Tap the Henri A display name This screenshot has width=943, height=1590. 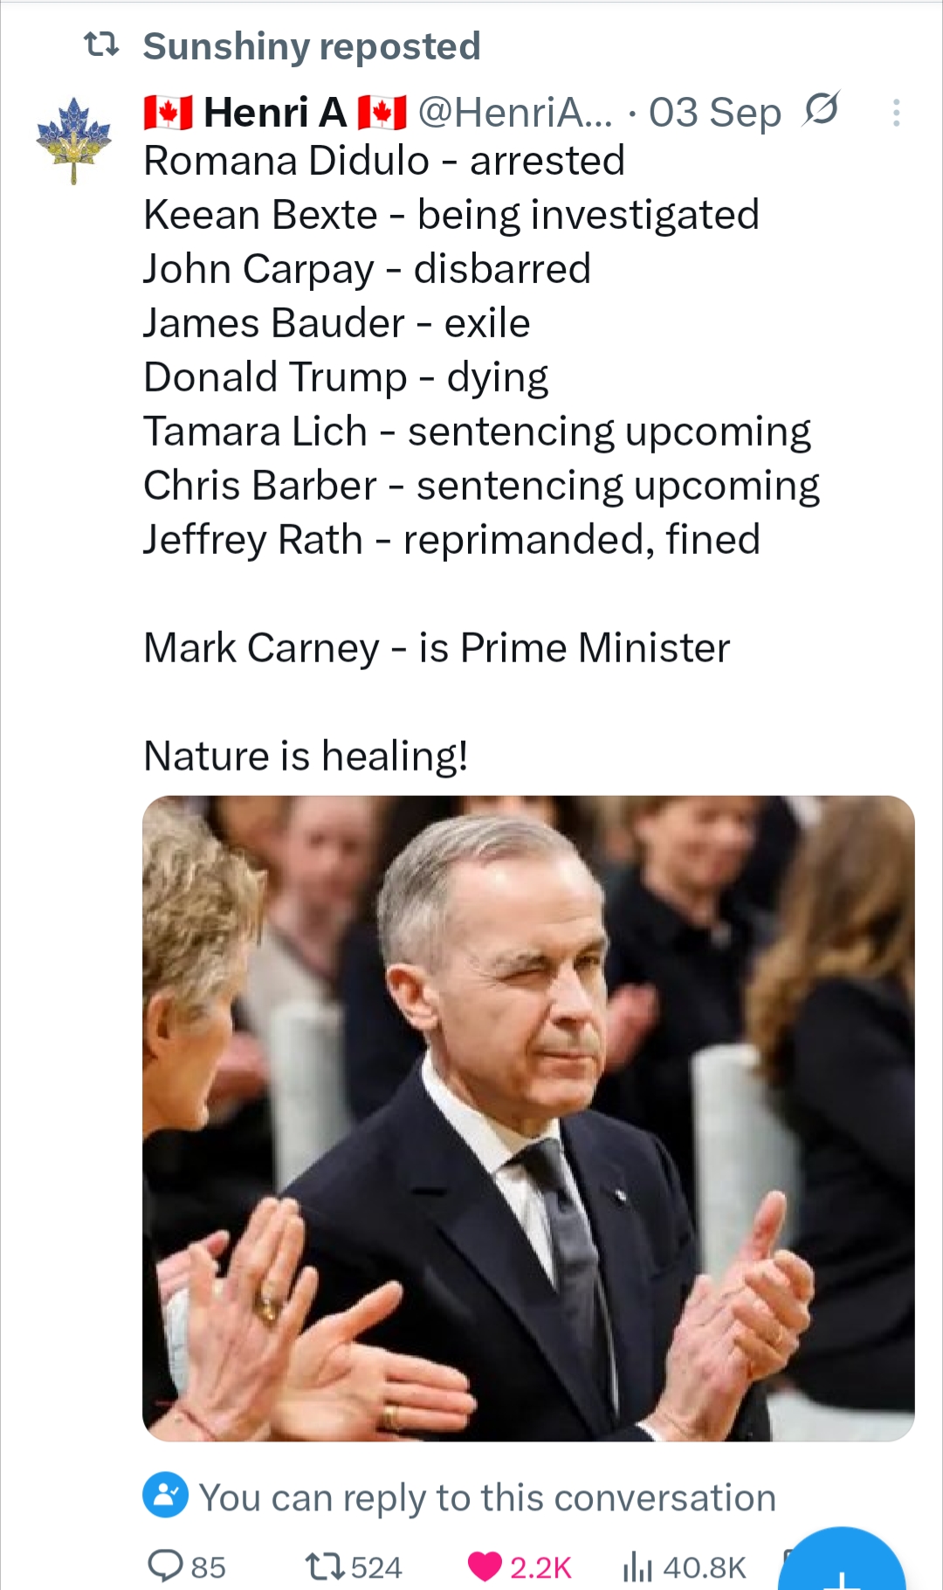275,113
